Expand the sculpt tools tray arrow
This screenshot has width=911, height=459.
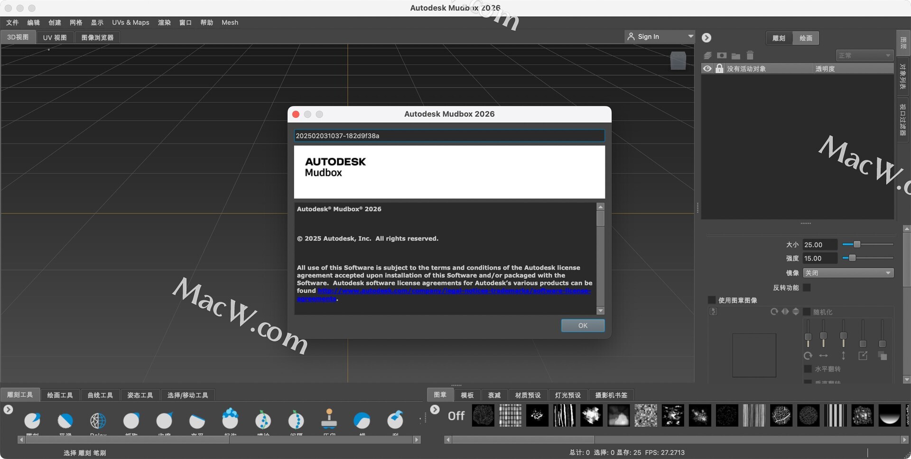[x=8, y=409]
